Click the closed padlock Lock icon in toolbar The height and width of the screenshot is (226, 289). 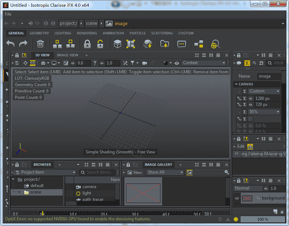tap(87, 44)
